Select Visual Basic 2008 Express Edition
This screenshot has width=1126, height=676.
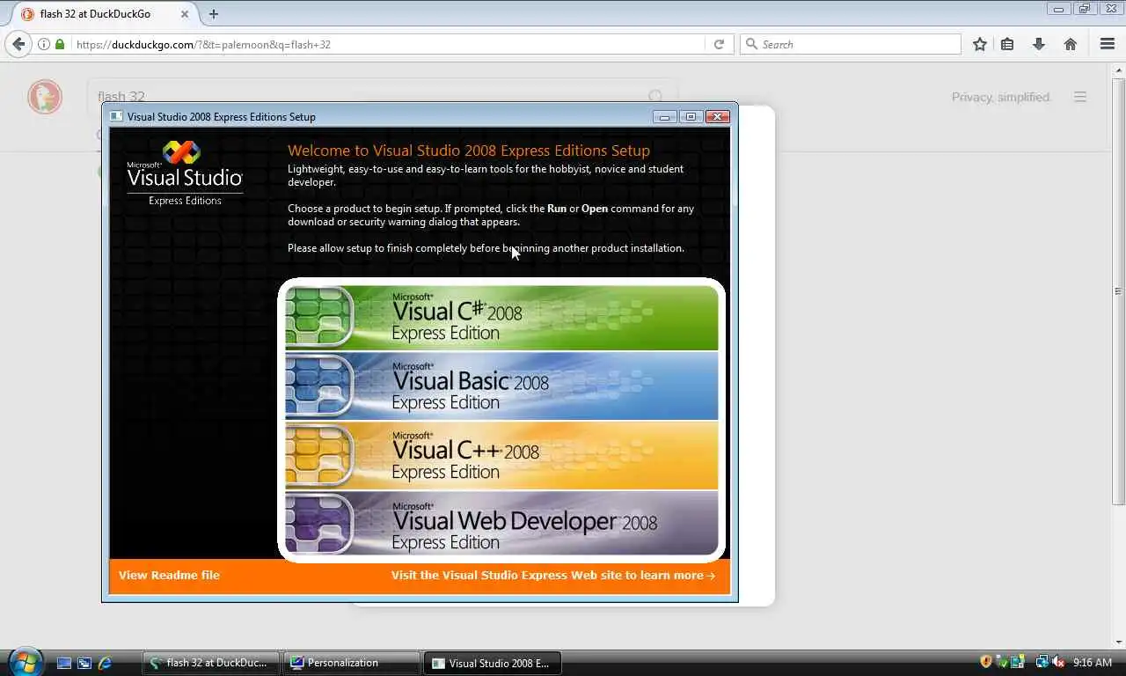501,386
